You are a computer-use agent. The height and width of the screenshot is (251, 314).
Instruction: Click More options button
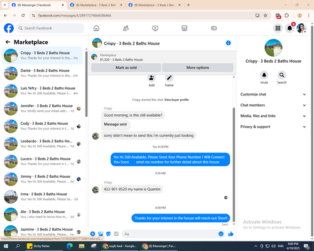[x=198, y=68]
